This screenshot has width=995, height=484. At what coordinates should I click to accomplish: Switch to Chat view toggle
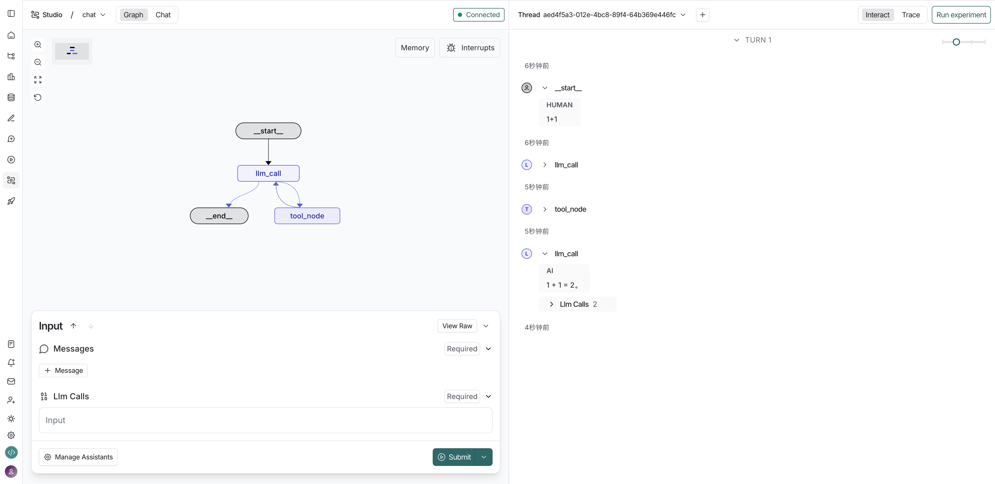163,15
